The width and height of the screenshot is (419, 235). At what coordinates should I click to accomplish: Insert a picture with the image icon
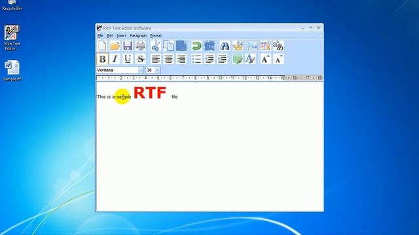[253, 46]
